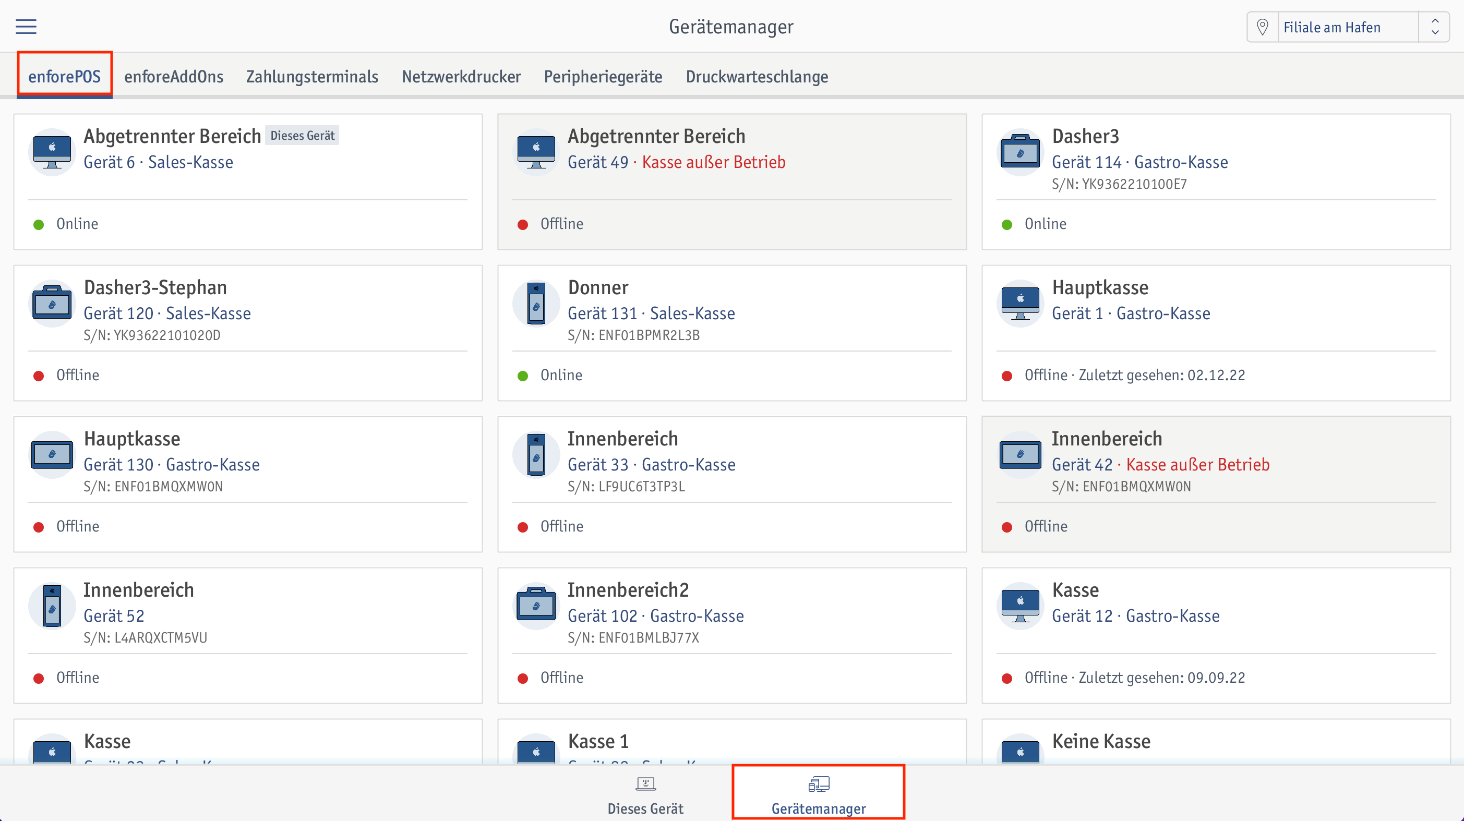Click the Online status of Donner
The height and width of the screenshot is (821, 1464).
[561, 375]
